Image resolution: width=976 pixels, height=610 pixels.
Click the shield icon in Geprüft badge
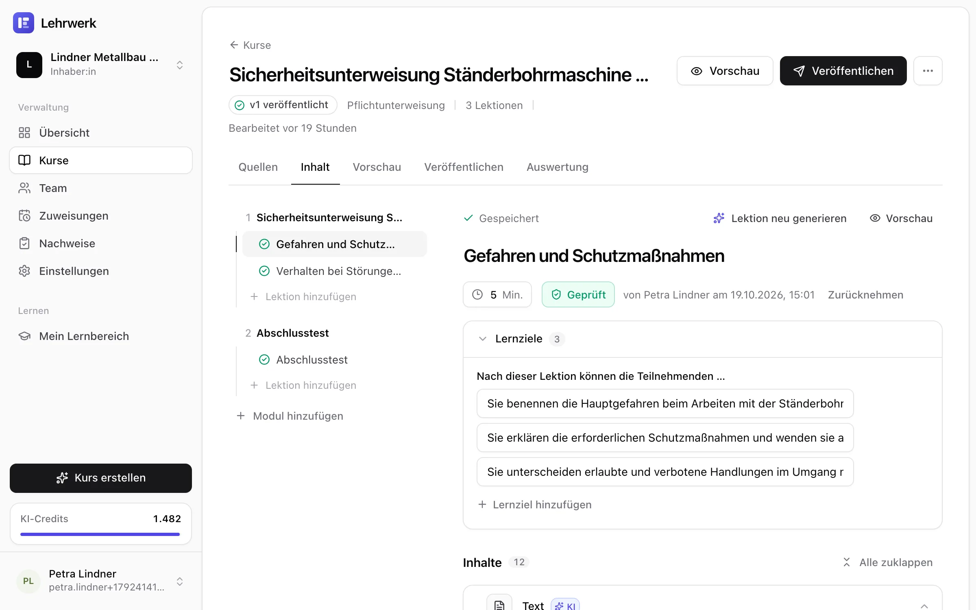556,294
